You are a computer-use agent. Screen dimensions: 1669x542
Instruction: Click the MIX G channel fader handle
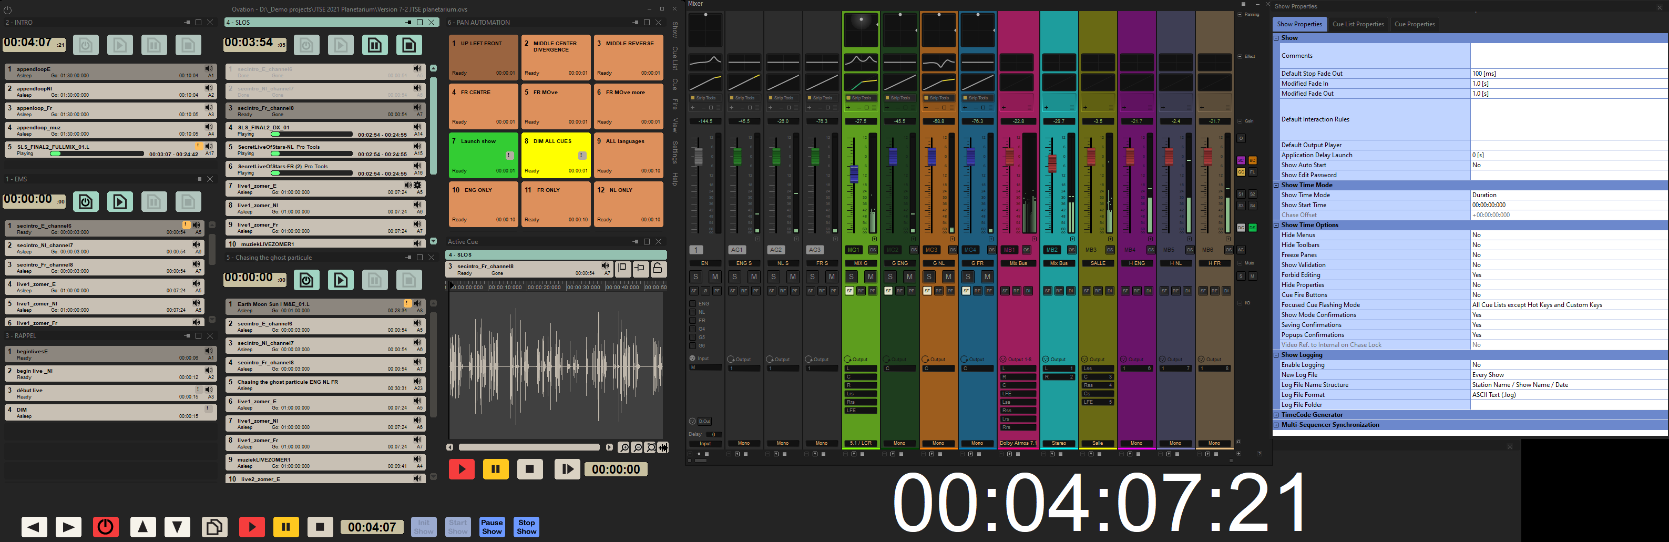coord(853,173)
